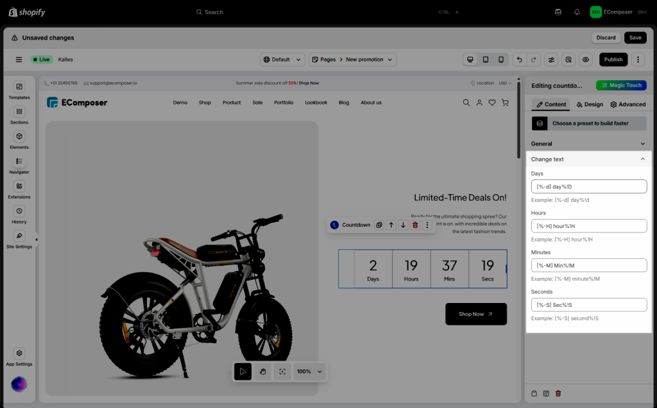Collapse the Change text section

(642, 159)
